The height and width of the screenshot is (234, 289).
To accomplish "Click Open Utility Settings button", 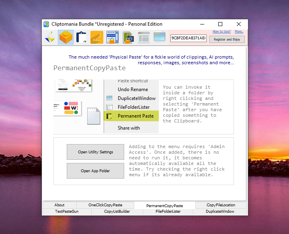I will coord(96,152).
